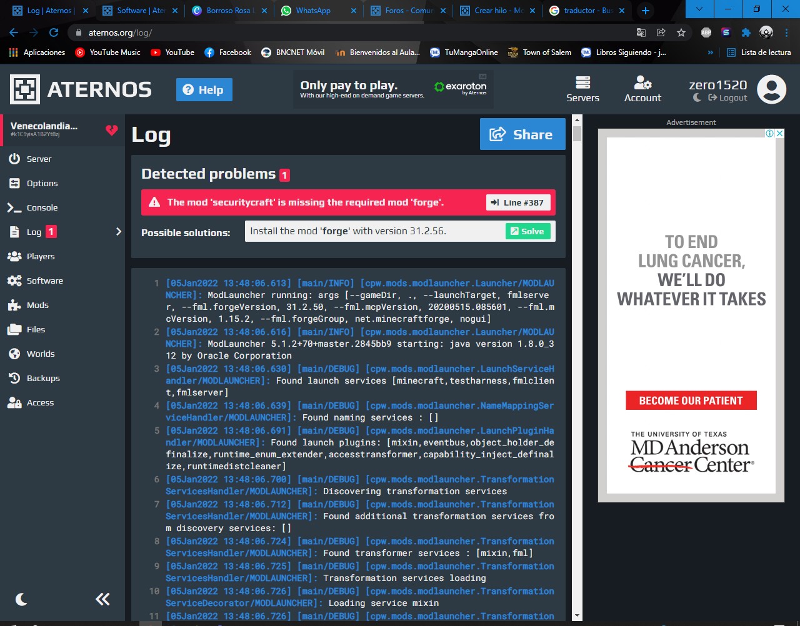Click Become Our Patient in the ad

pyautogui.click(x=691, y=400)
